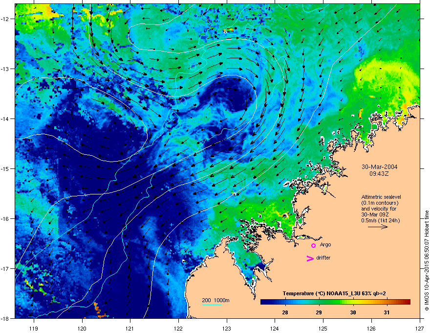Screen dimensions: 430x333
Task: Click latitude axis label -16
Action: click(x=5, y=219)
